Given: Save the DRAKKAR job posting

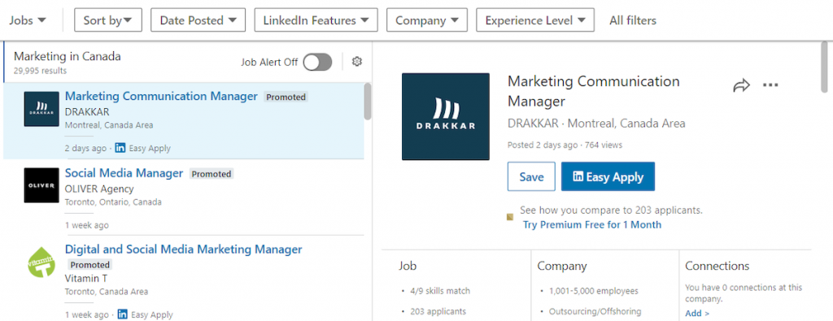Looking at the screenshot, I should tap(531, 176).
